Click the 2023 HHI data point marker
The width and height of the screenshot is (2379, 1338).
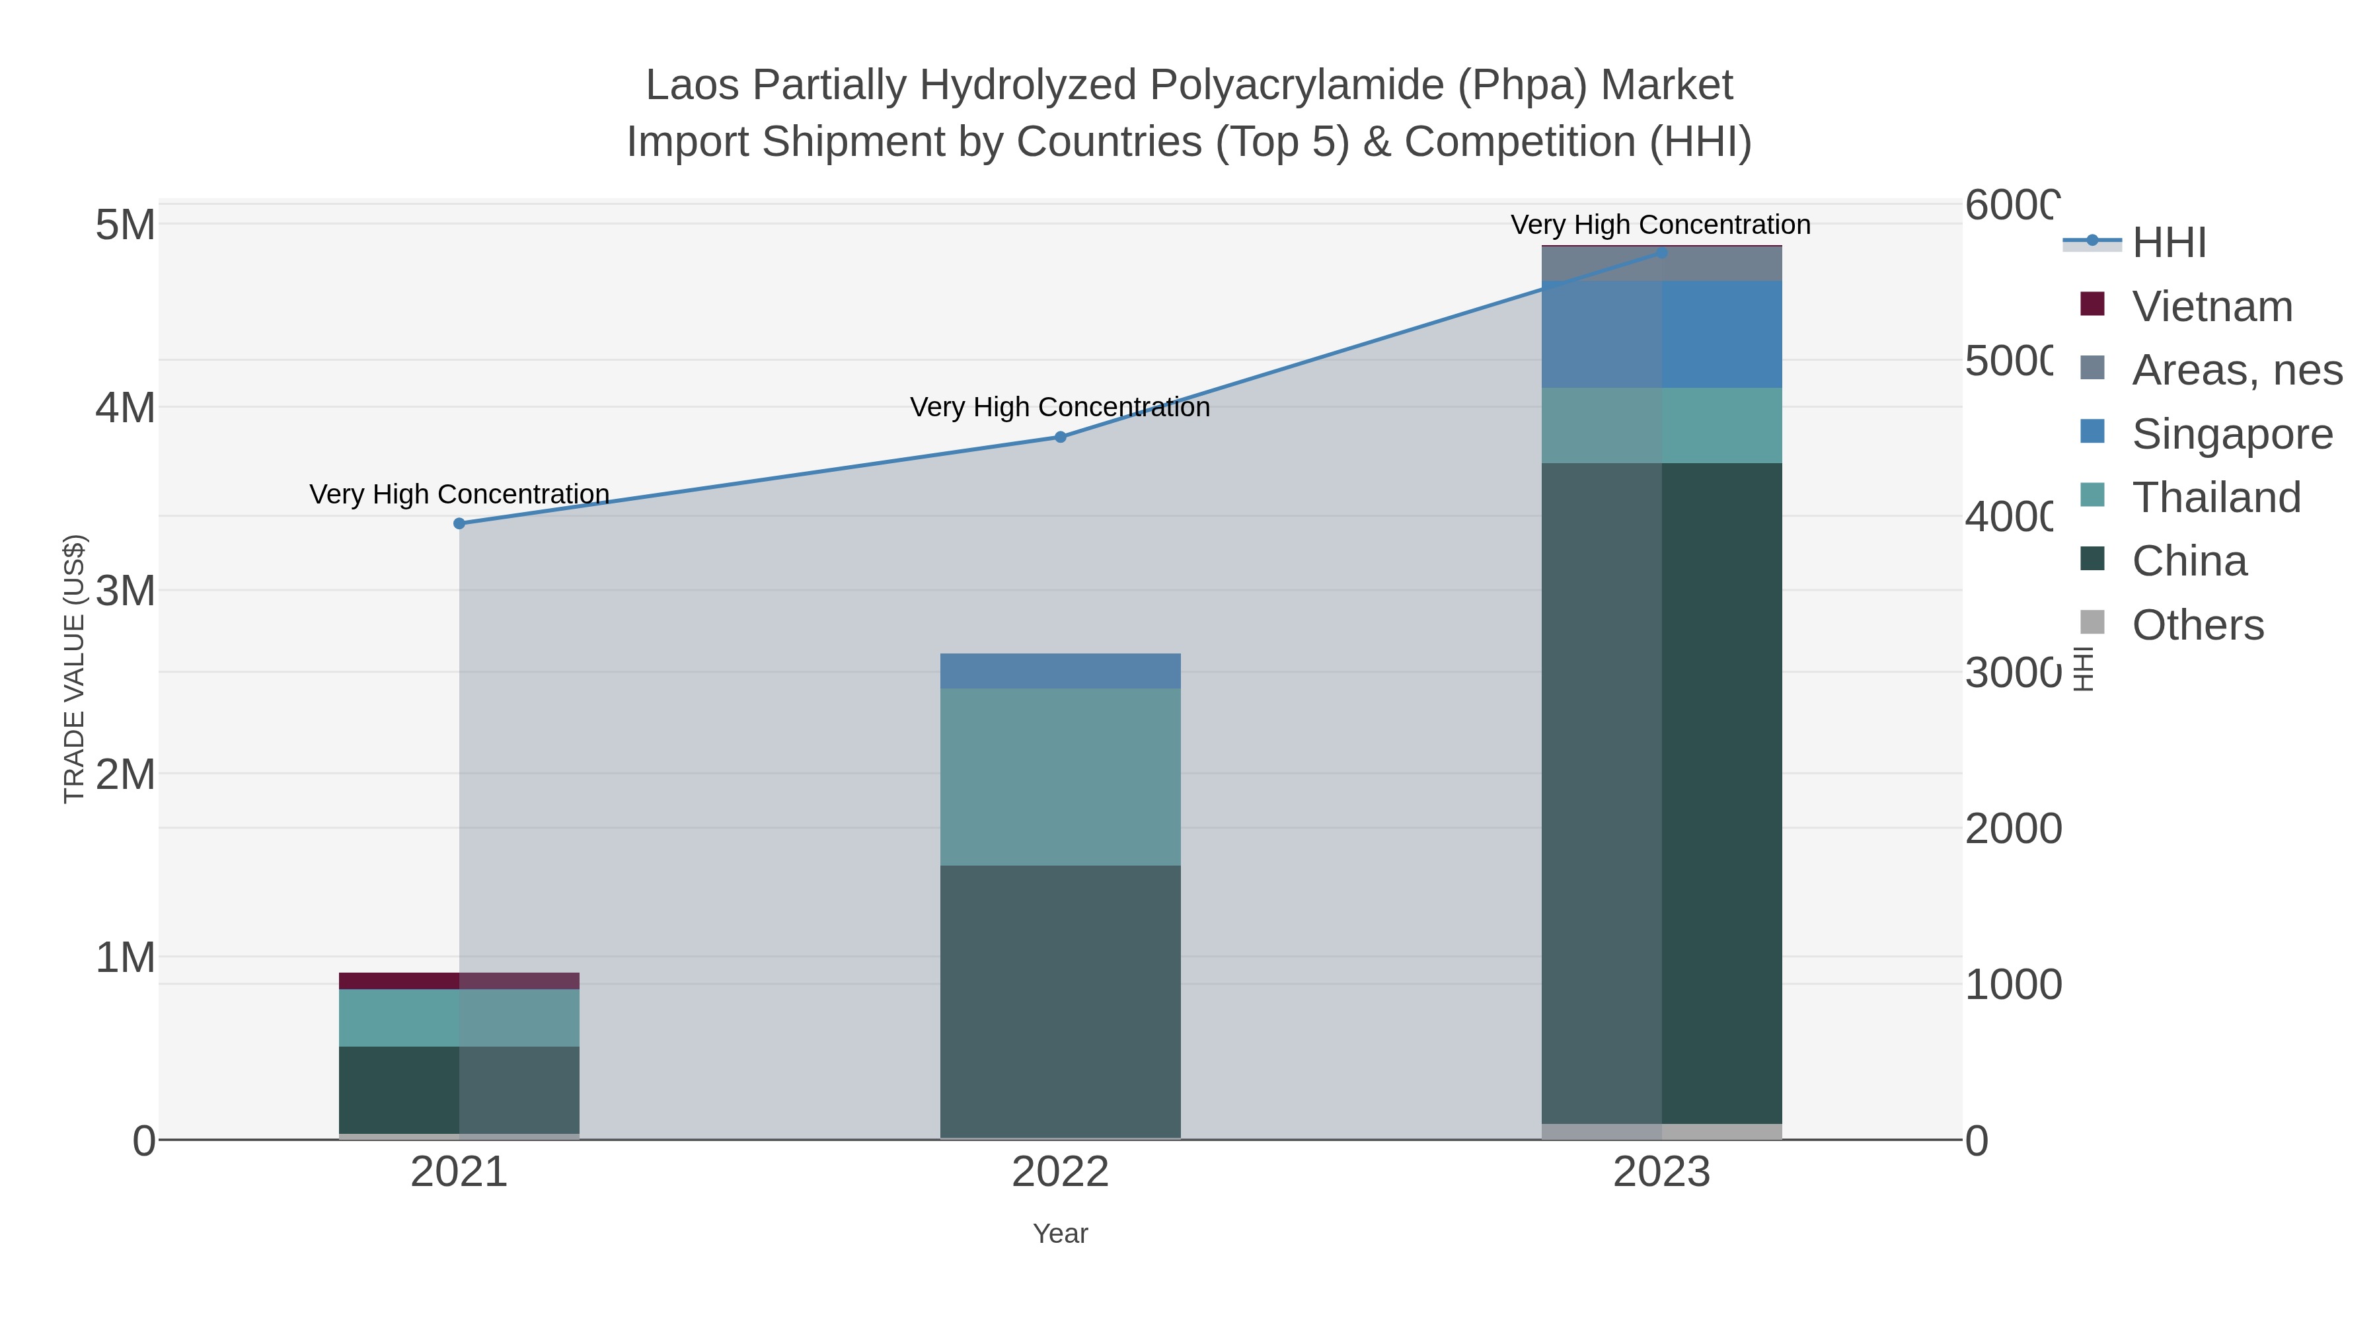1661,252
